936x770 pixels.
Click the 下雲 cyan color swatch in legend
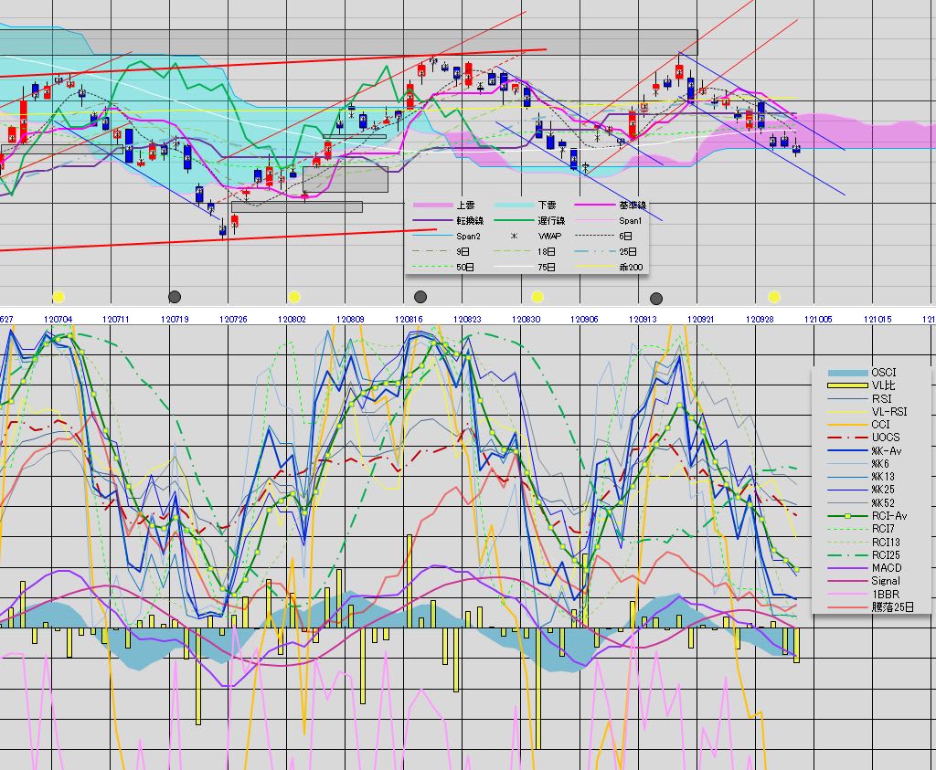[x=515, y=206]
